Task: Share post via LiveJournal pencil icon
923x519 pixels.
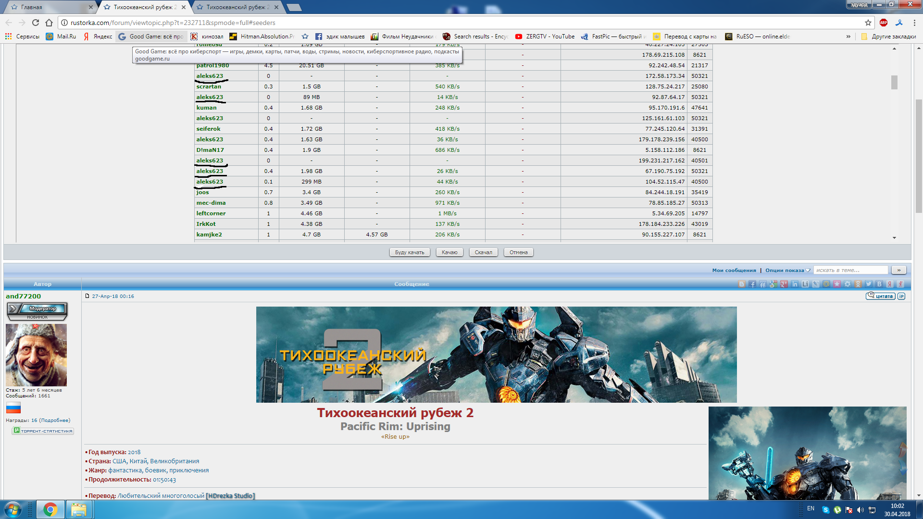Action: [816, 284]
